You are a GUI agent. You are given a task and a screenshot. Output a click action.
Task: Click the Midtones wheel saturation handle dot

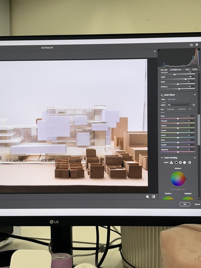click(x=186, y=179)
